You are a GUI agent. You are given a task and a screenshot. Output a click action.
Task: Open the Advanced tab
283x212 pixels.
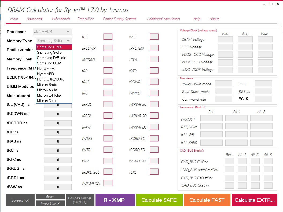point(34,19)
